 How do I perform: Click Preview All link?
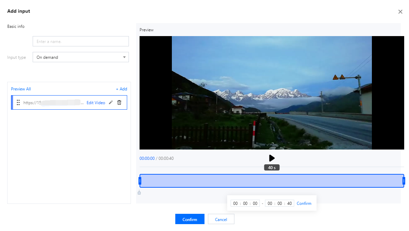pos(21,89)
